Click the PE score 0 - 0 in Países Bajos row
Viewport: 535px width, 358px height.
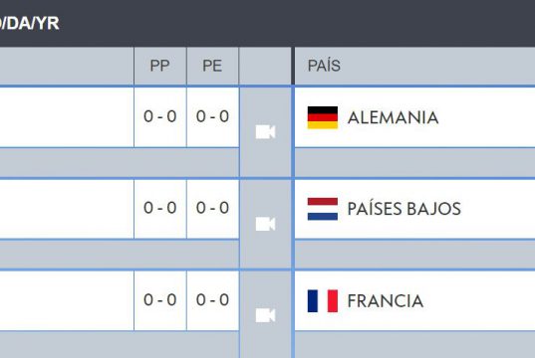[x=212, y=208]
